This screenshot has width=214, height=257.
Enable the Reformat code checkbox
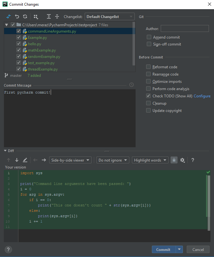click(x=148, y=67)
